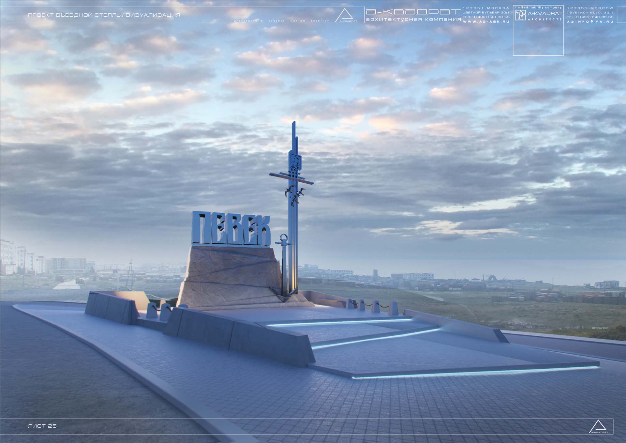Click the English TEL. 8 (495) phone number

coord(590,17)
